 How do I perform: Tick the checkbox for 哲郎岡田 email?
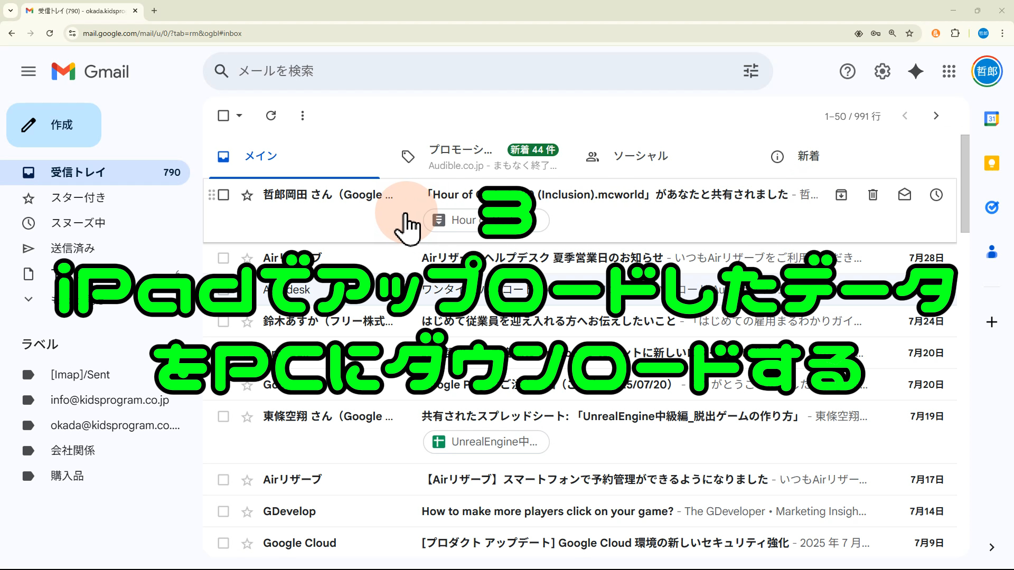point(223,195)
